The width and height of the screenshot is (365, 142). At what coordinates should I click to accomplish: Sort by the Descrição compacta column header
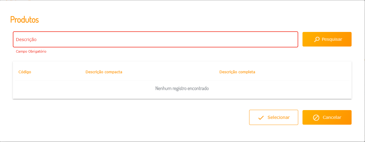click(x=104, y=72)
